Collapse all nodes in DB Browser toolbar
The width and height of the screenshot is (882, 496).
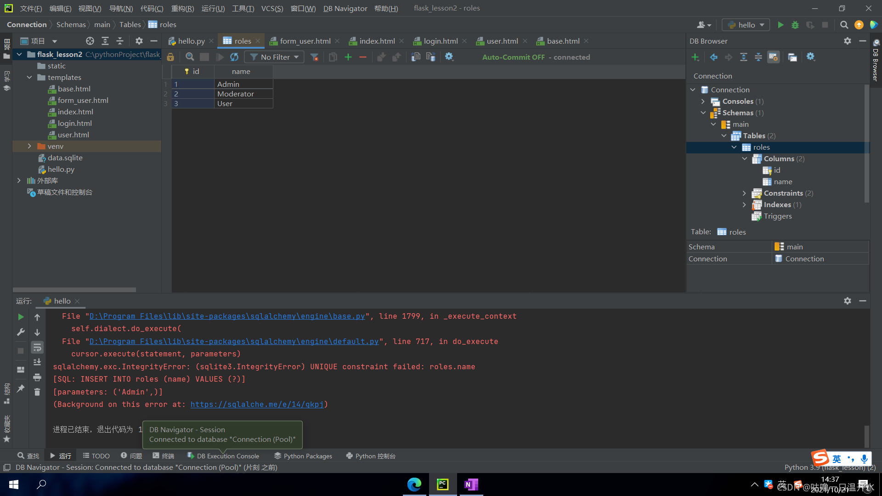(758, 57)
